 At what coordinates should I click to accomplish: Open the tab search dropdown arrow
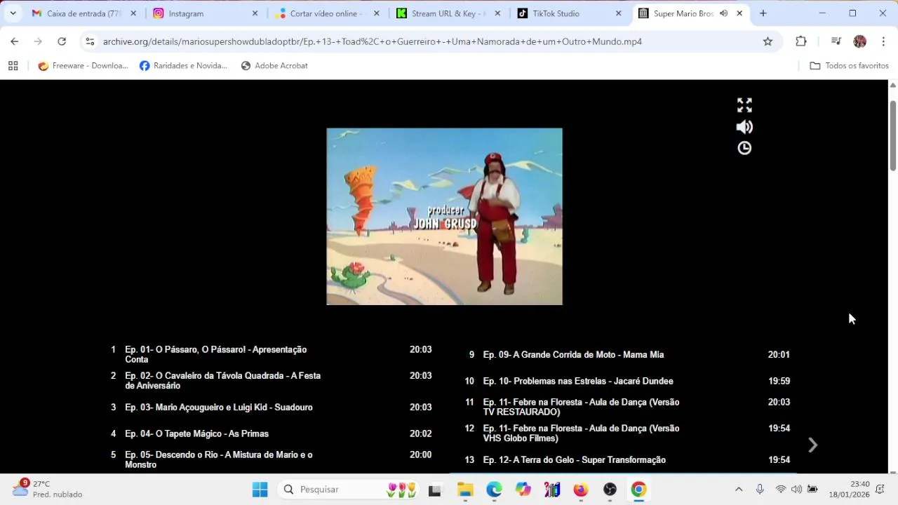[x=13, y=13]
